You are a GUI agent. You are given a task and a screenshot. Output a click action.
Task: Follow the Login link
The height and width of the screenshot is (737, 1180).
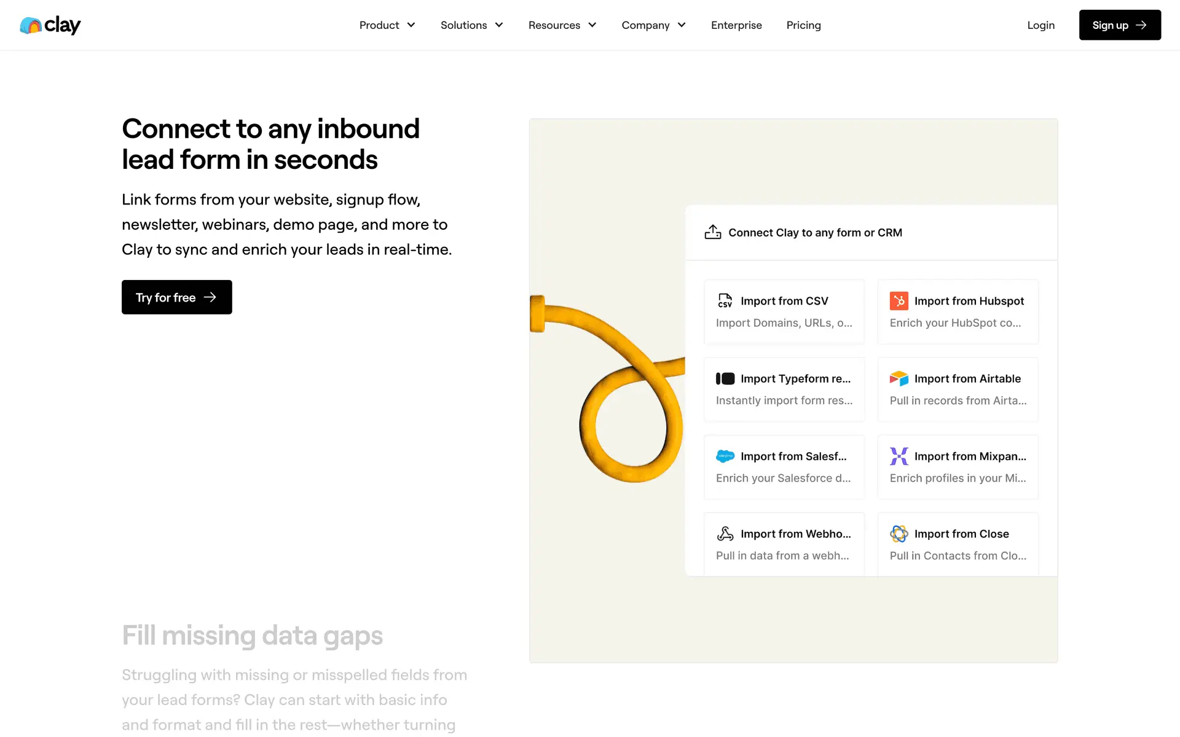pyautogui.click(x=1040, y=25)
